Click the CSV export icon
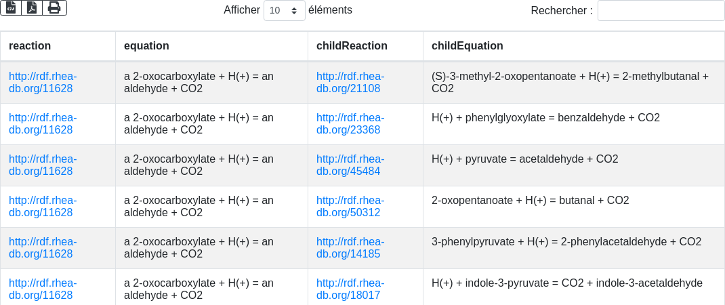This screenshot has height=305, width=725. 11,7
